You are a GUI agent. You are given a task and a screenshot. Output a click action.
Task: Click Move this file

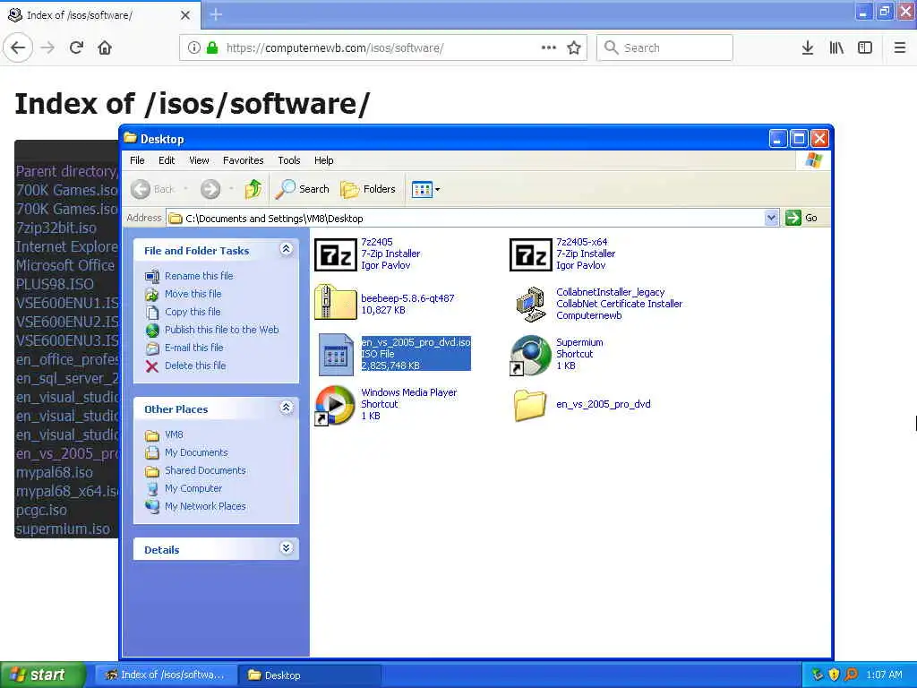pyautogui.click(x=193, y=294)
